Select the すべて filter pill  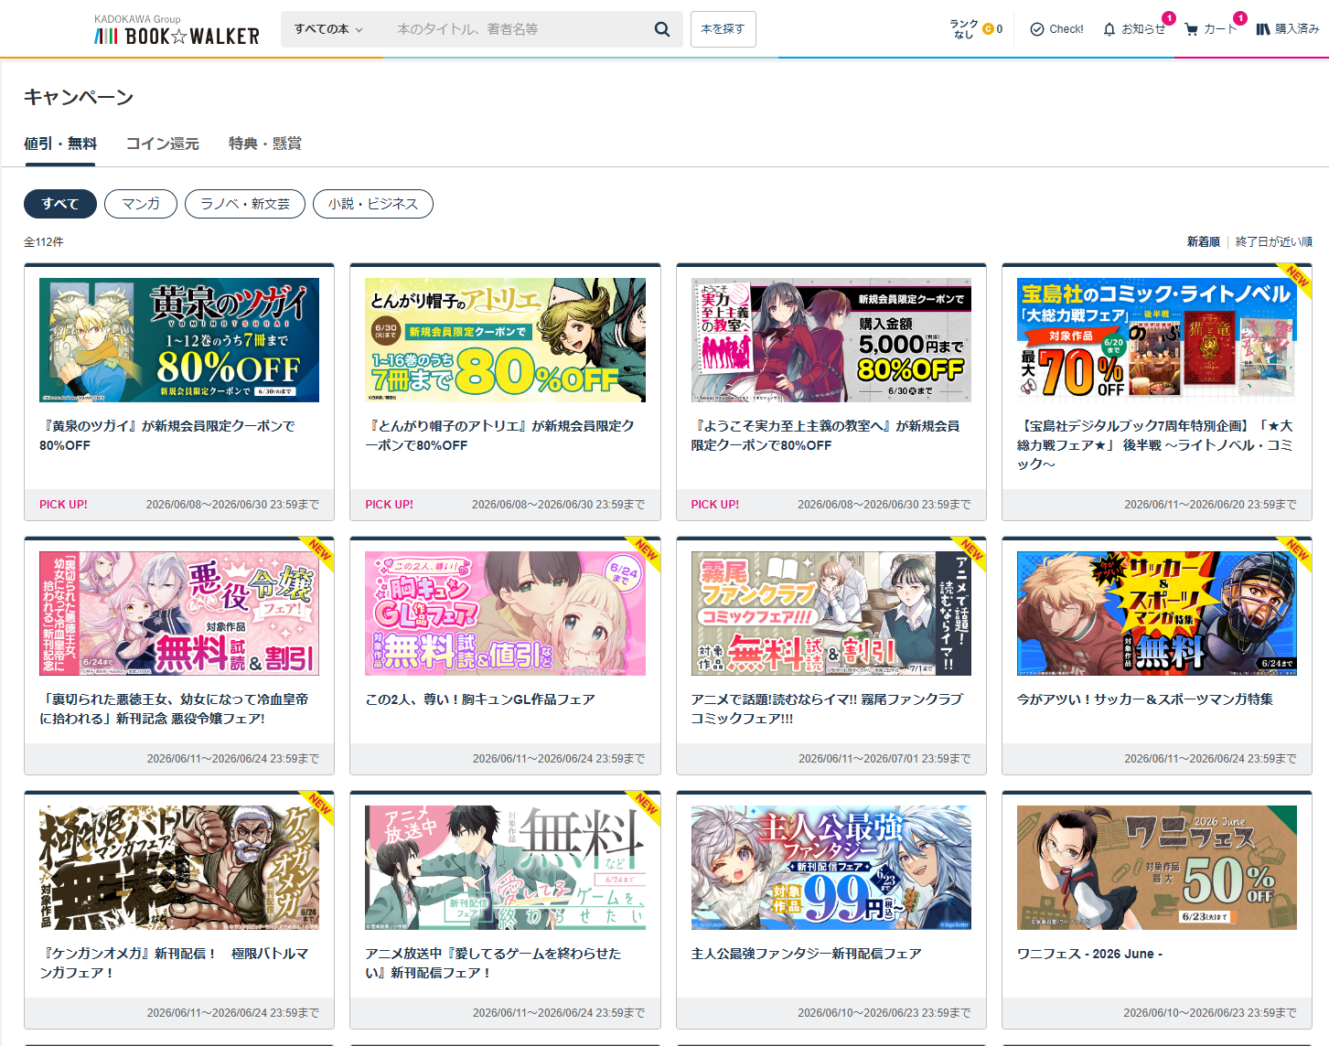click(60, 204)
